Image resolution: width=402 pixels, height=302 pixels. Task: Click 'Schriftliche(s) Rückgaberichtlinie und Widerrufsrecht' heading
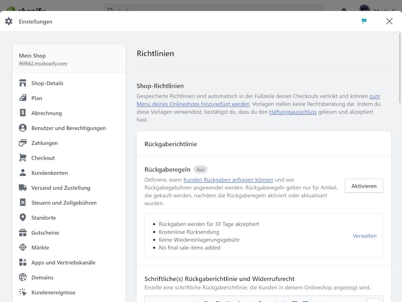220,279
